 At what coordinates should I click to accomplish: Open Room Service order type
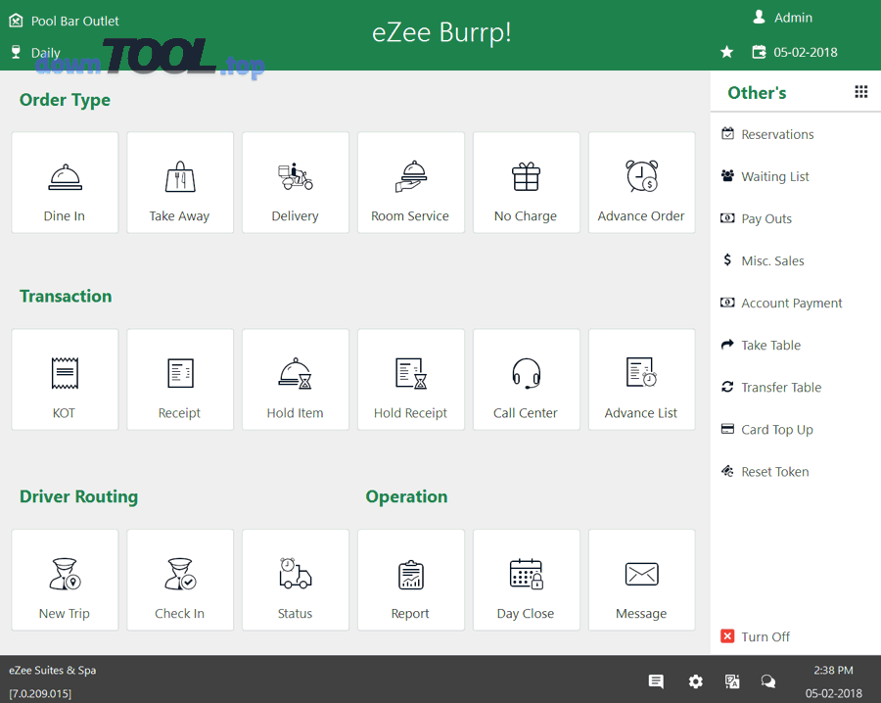[411, 183]
